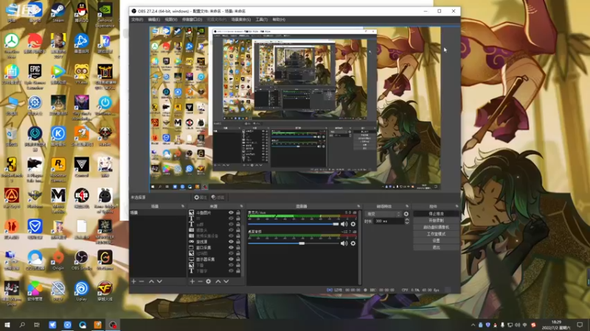Undock the Sources panel with its header icon
Viewport: 590px width, 331px height.
241,206
